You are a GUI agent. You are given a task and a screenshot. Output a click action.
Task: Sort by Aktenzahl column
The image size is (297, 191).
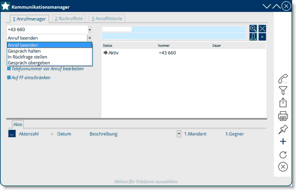pyautogui.click(x=29, y=134)
